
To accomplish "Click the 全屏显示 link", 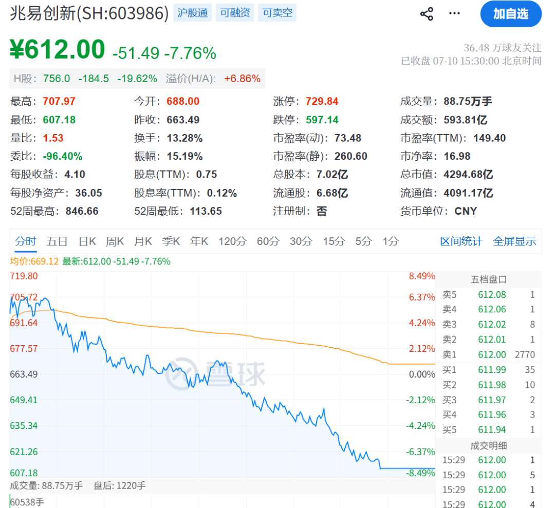I will pyautogui.click(x=514, y=241).
